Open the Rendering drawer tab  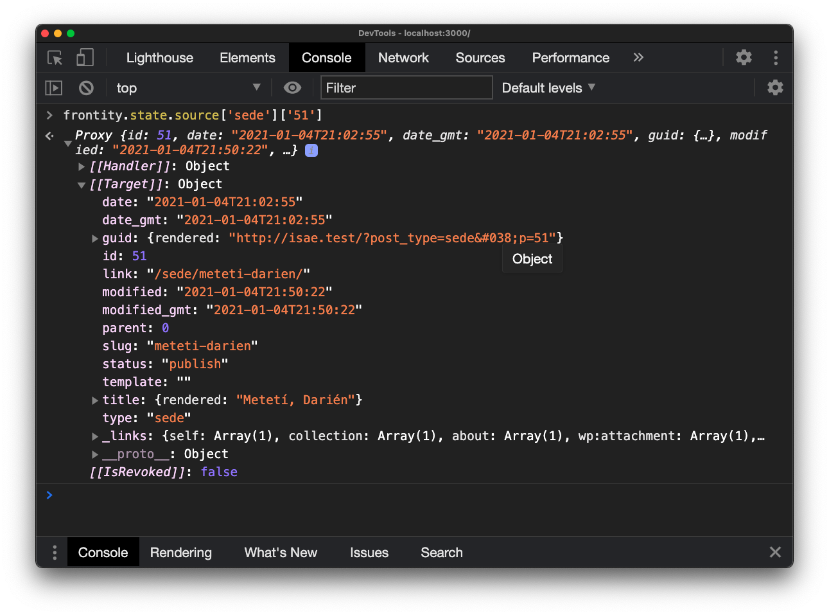point(180,553)
